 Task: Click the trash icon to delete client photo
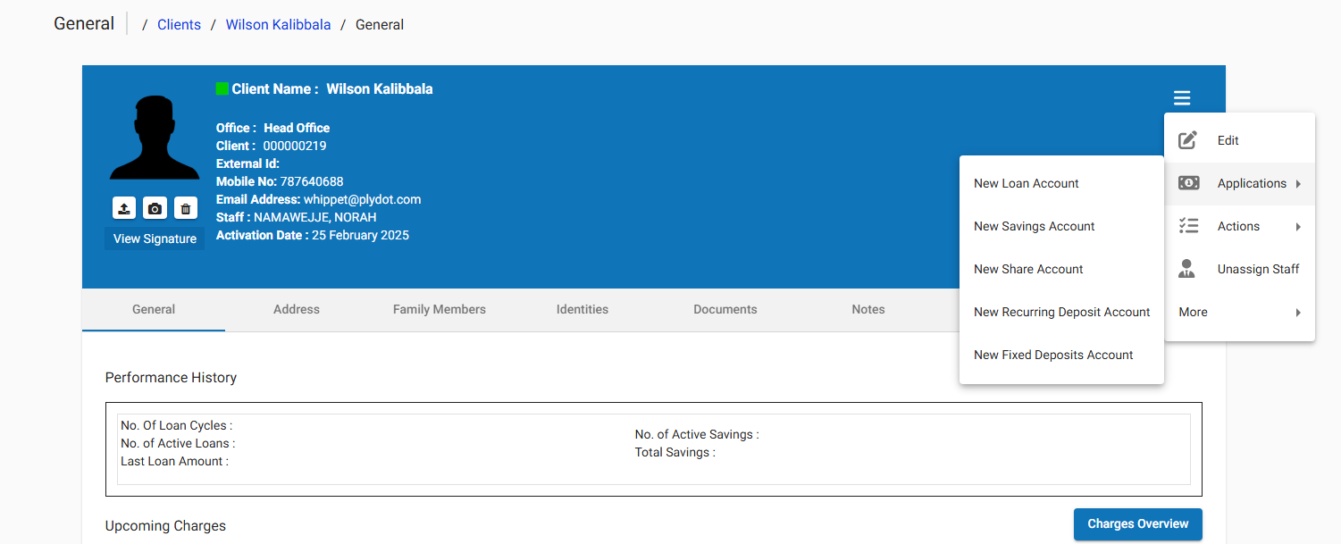coord(185,207)
